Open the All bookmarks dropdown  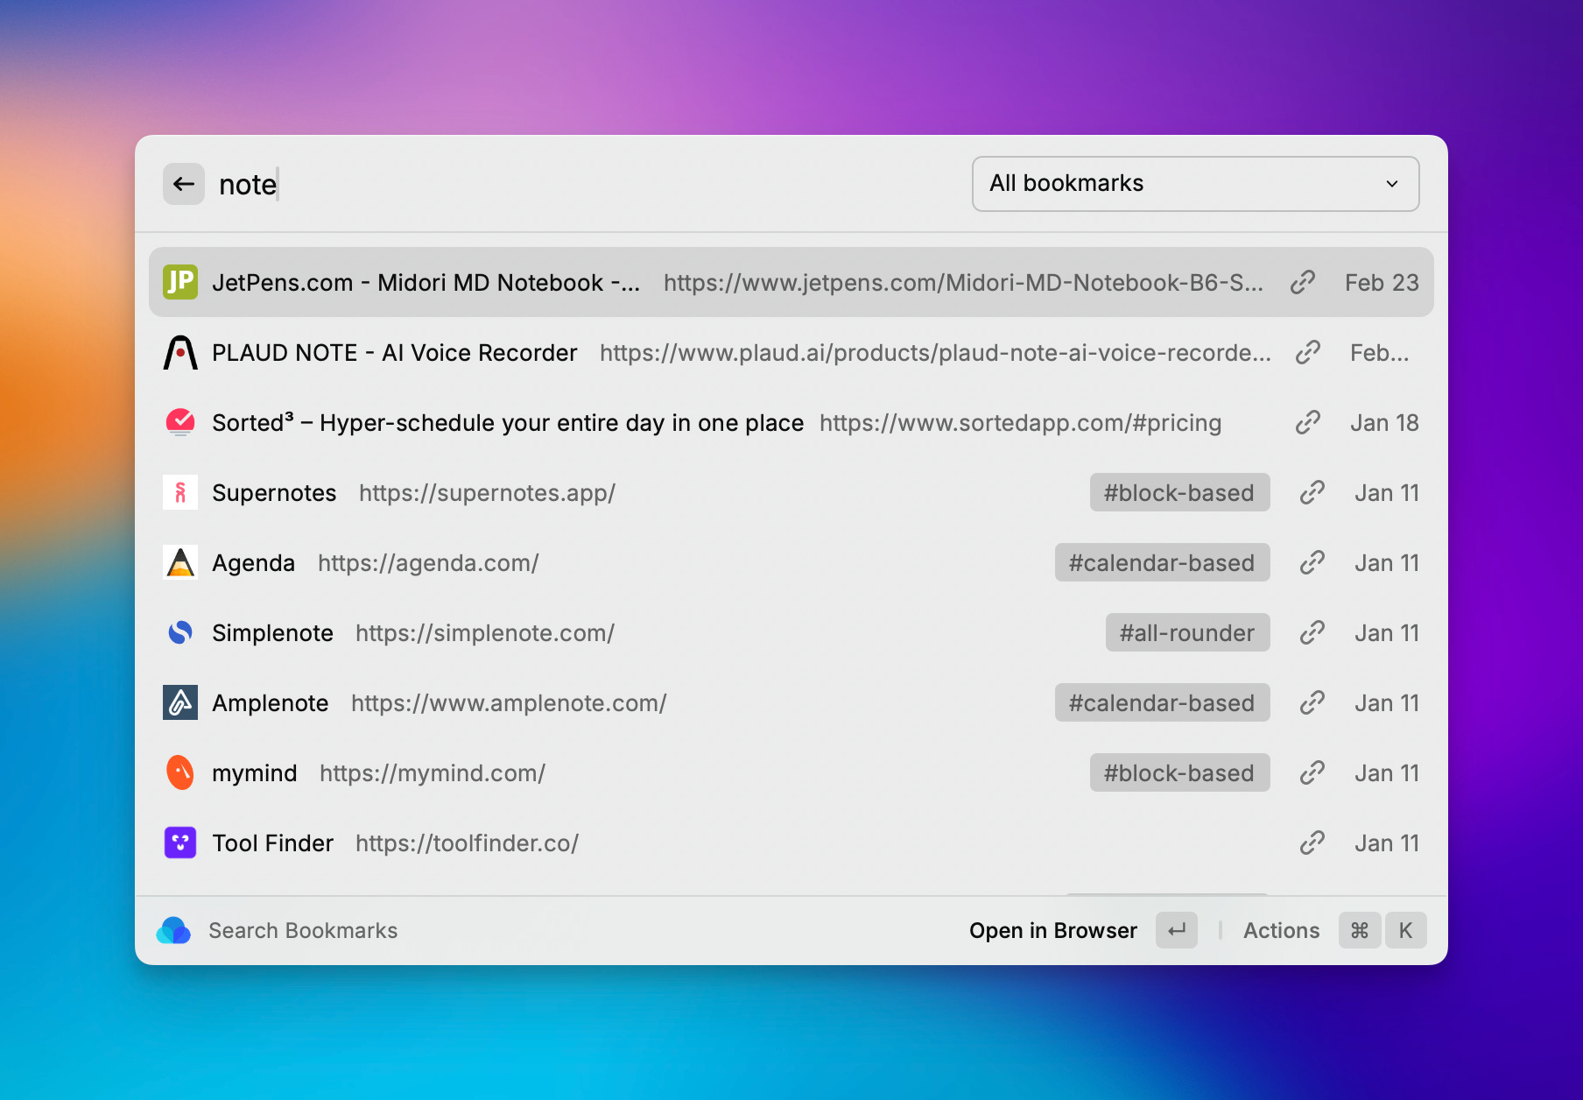click(x=1195, y=184)
